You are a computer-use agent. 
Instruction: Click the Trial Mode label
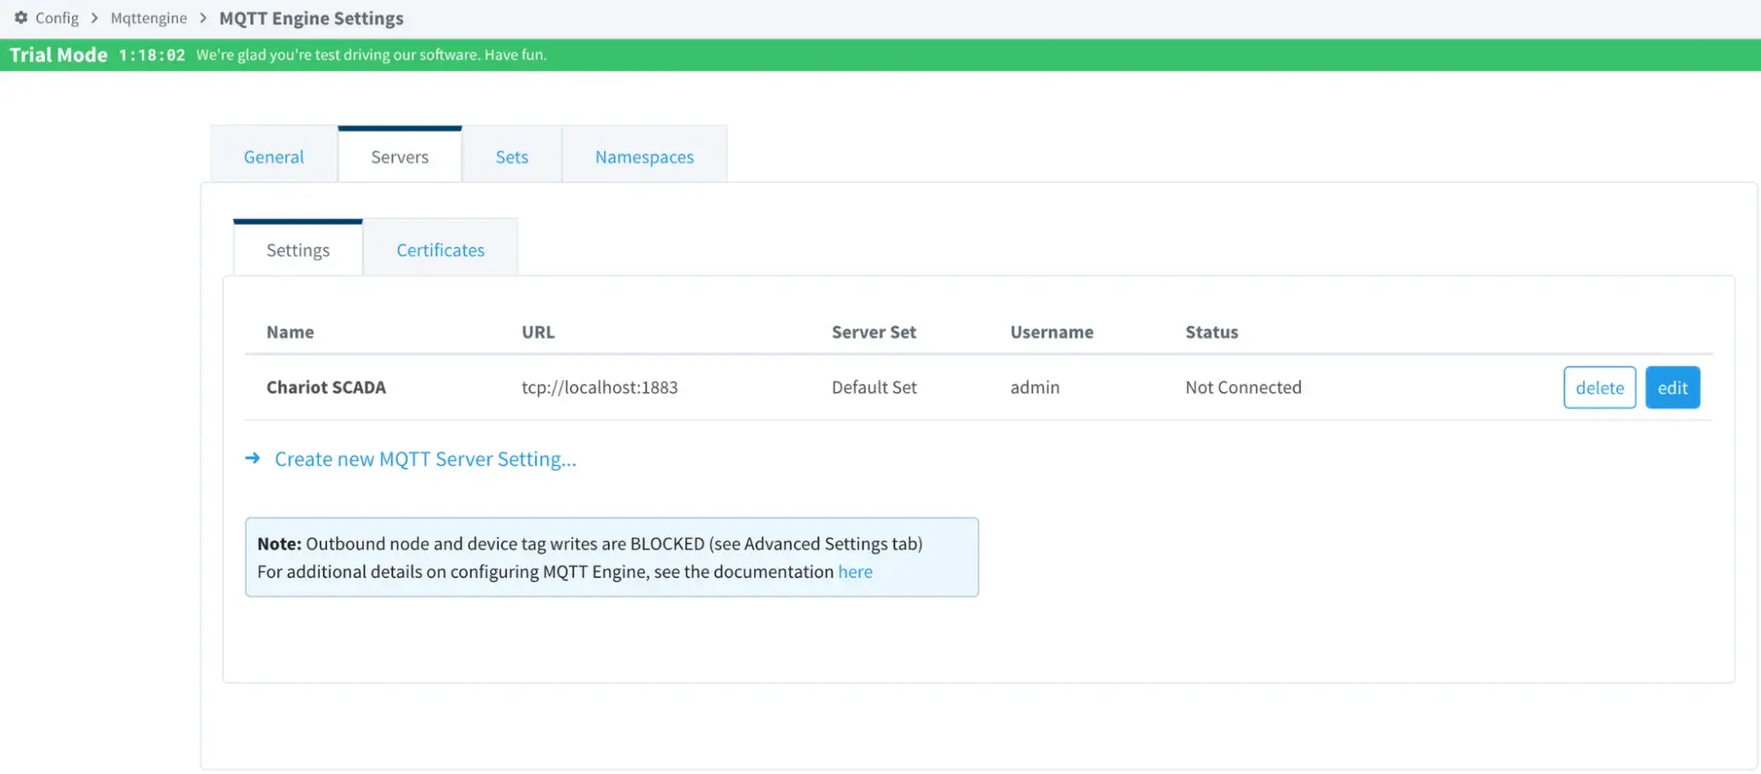click(x=58, y=55)
